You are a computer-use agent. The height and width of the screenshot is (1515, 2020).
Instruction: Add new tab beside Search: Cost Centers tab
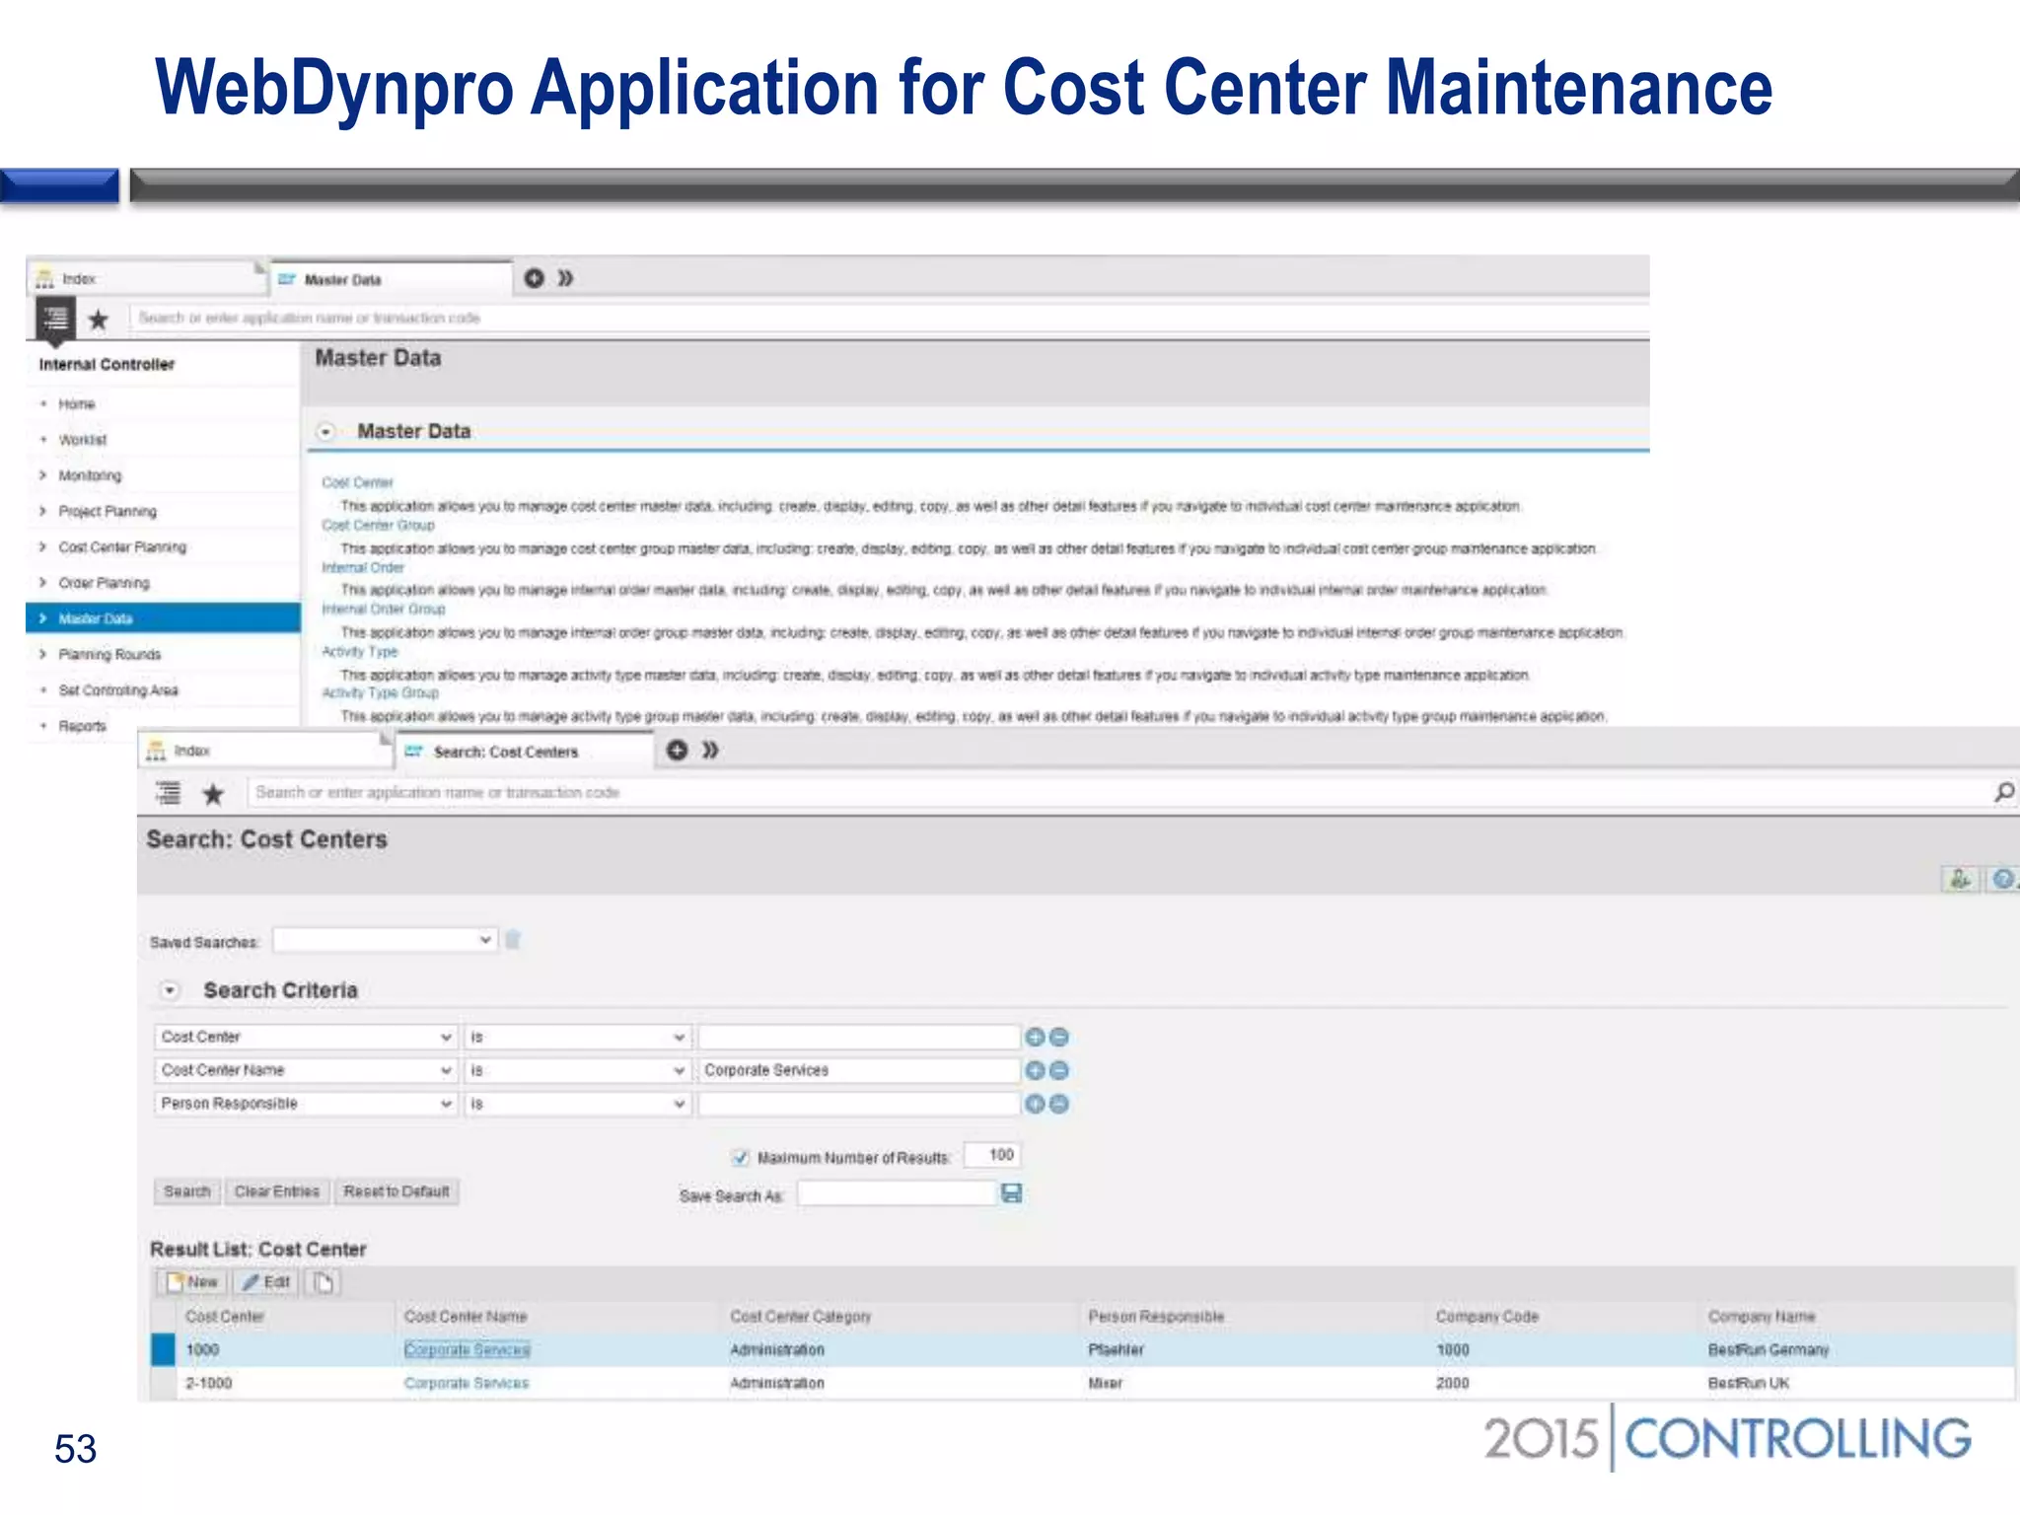pyautogui.click(x=677, y=751)
